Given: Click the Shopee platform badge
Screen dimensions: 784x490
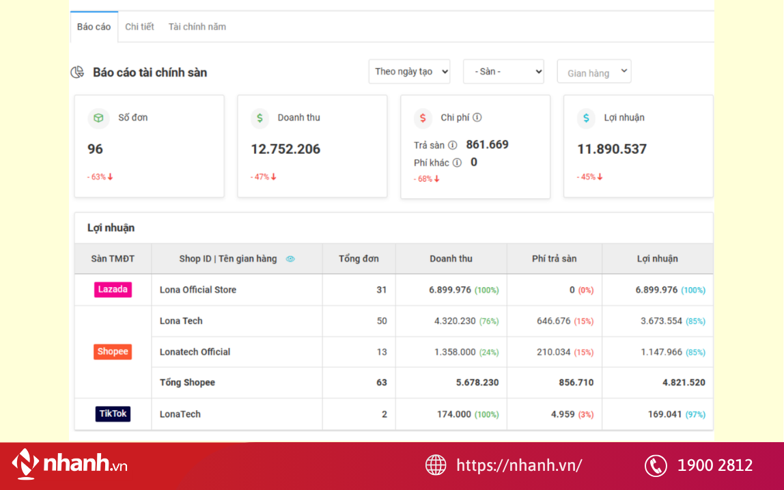Looking at the screenshot, I should [x=113, y=352].
